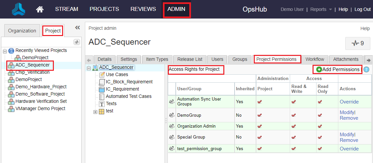
Task: Collapse Recently Viewed Projects tree node
Action: point(5,51)
